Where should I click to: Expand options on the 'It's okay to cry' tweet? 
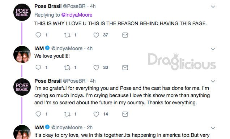click(213, 128)
